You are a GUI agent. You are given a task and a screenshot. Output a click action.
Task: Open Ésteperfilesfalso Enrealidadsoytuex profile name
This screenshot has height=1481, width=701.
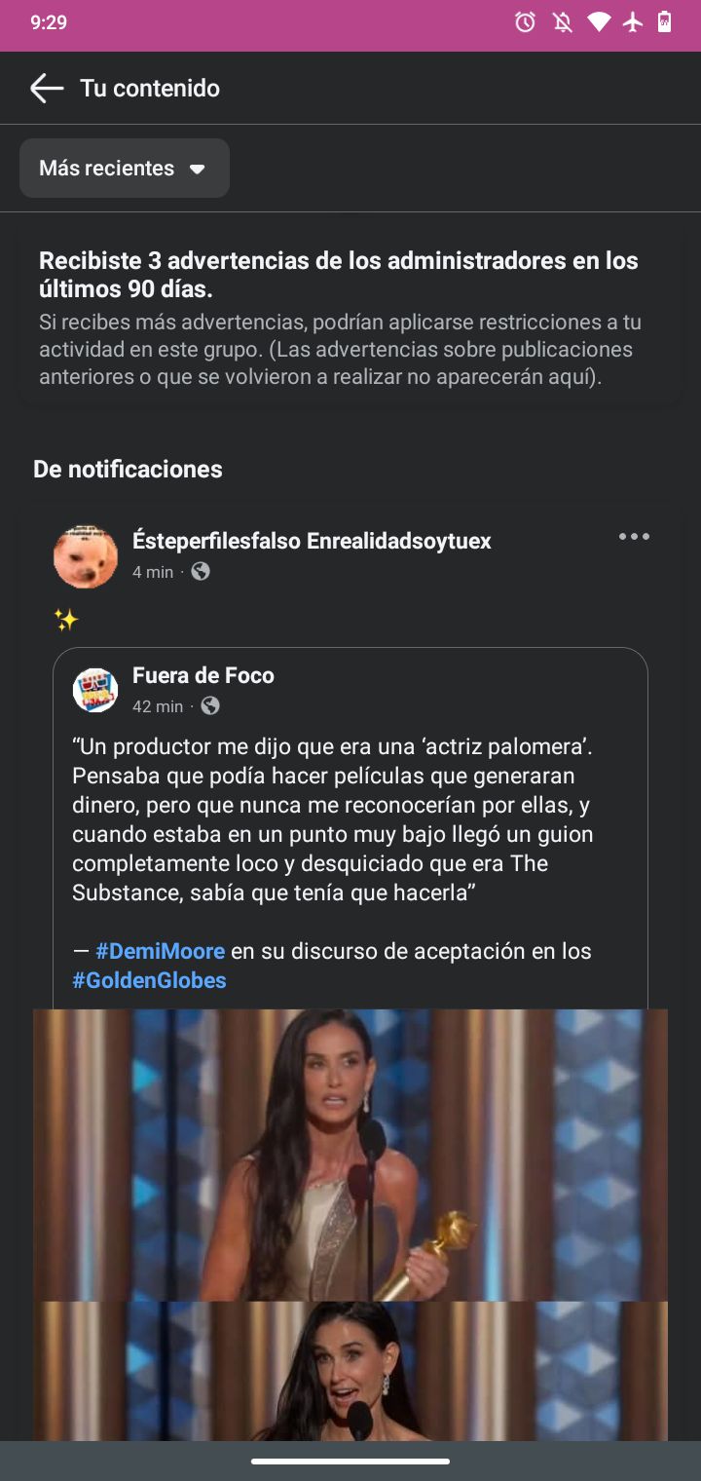312,541
